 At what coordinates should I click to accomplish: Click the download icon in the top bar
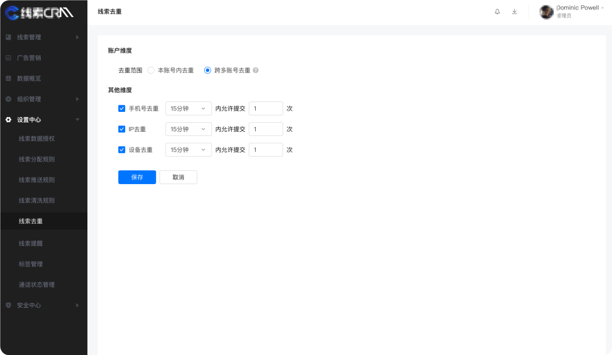point(515,11)
